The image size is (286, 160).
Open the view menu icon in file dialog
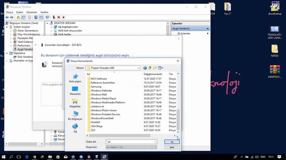click(x=160, y=68)
